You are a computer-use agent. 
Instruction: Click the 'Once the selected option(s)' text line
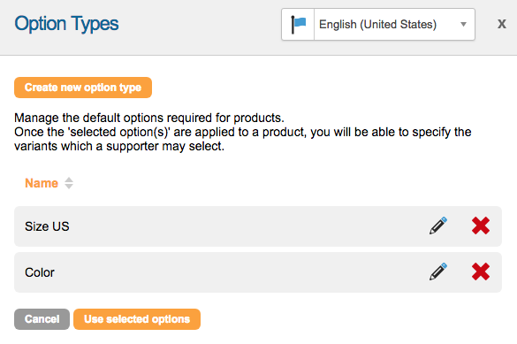point(243,132)
